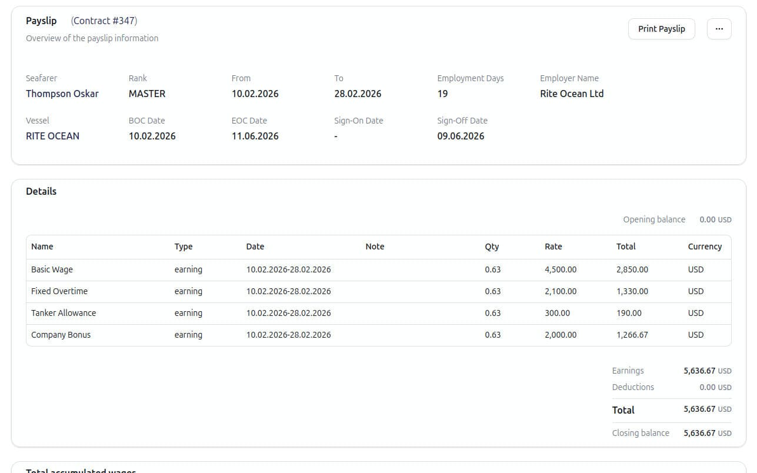Click the Payslip heading title
757x473 pixels.
[x=41, y=21]
